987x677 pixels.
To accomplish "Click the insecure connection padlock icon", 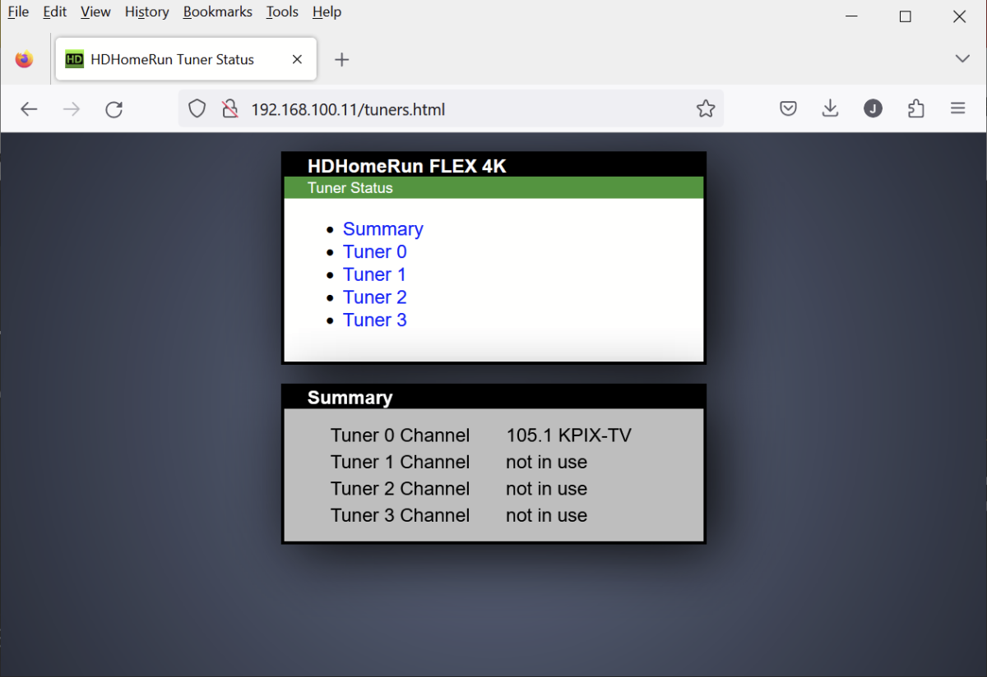I will 229,109.
